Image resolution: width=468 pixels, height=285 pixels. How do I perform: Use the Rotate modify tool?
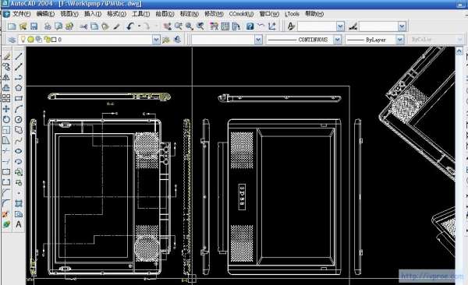6,120
